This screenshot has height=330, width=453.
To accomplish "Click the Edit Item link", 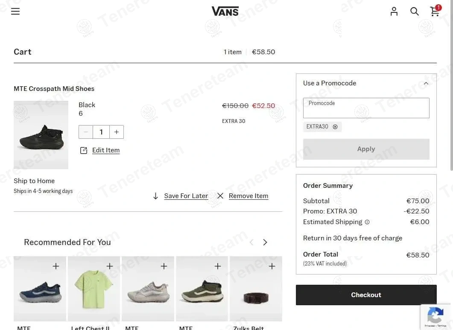I will 105,150.
